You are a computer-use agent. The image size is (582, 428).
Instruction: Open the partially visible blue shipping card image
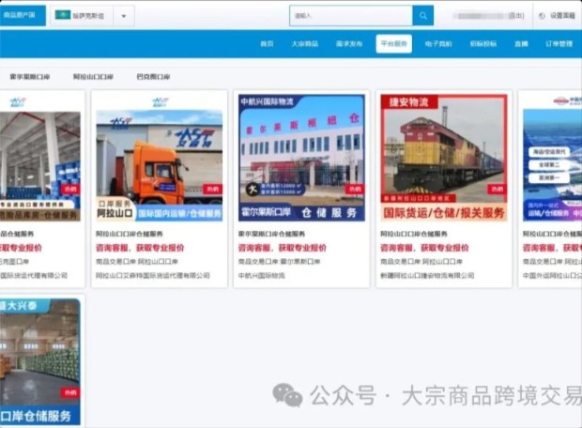coord(552,165)
